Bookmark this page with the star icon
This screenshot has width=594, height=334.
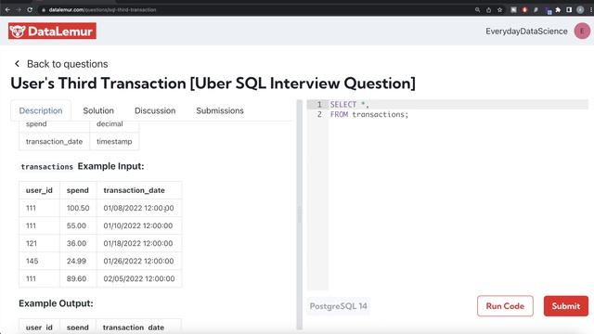(499, 10)
